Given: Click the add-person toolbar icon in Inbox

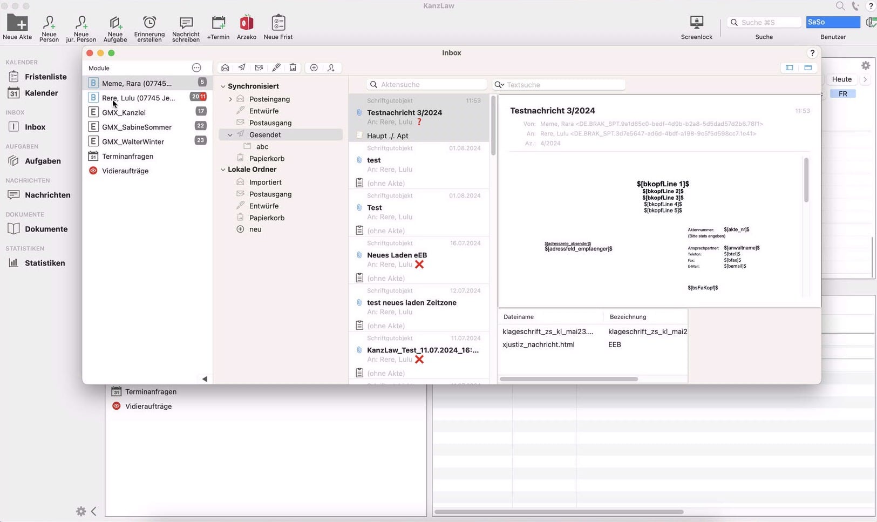Looking at the screenshot, I should click(331, 67).
